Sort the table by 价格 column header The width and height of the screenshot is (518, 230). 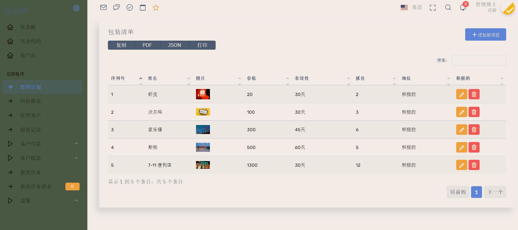tap(251, 78)
